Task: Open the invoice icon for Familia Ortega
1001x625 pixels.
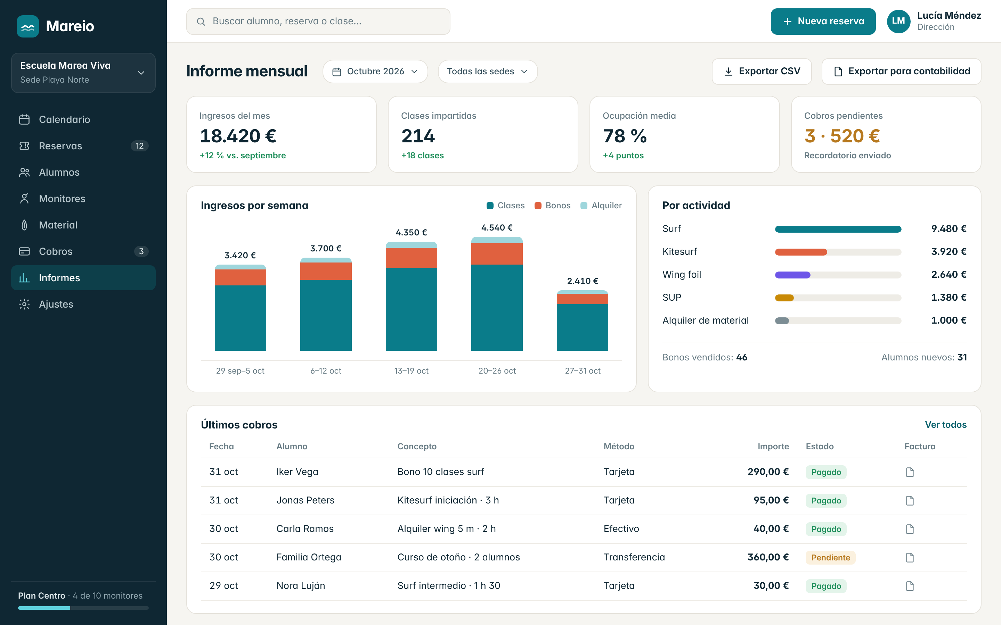Action: tap(910, 558)
